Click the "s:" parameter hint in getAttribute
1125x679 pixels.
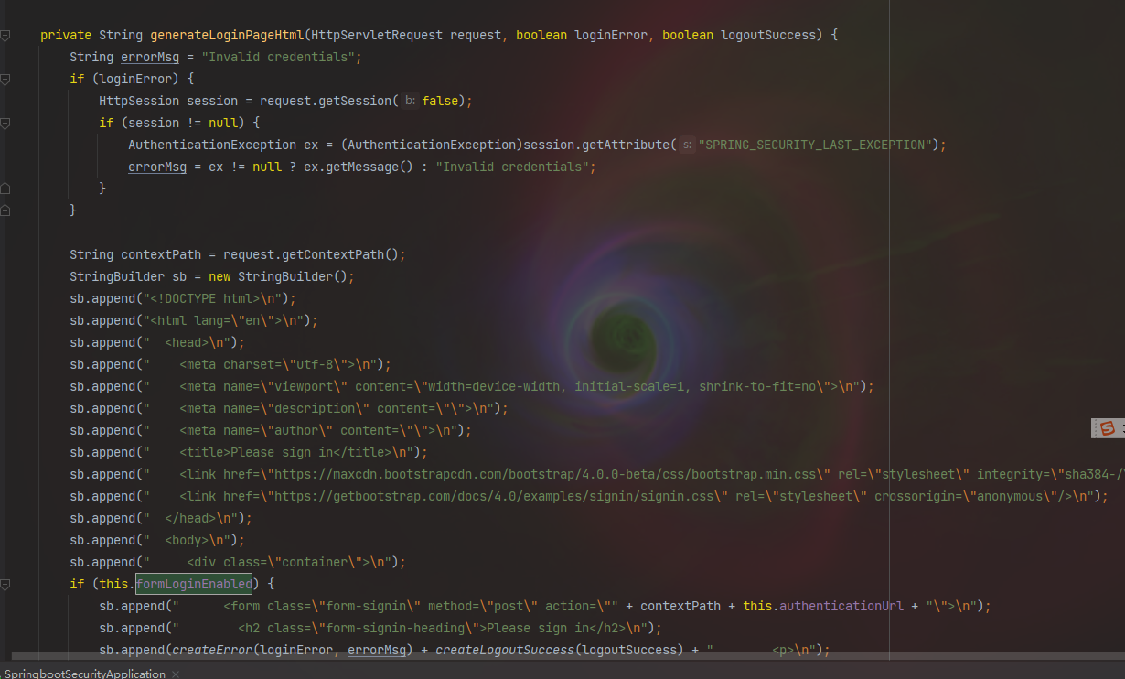[x=687, y=145]
